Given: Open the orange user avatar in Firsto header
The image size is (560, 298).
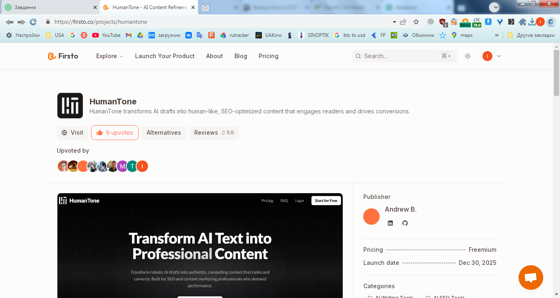Looking at the screenshot, I should (487, 56).
